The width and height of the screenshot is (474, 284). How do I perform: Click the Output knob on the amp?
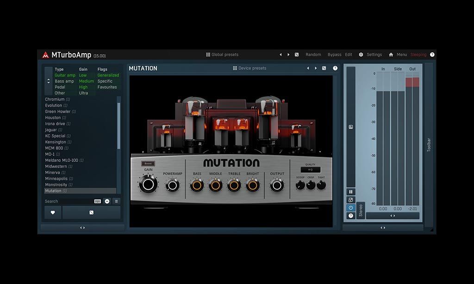[277, 185]
